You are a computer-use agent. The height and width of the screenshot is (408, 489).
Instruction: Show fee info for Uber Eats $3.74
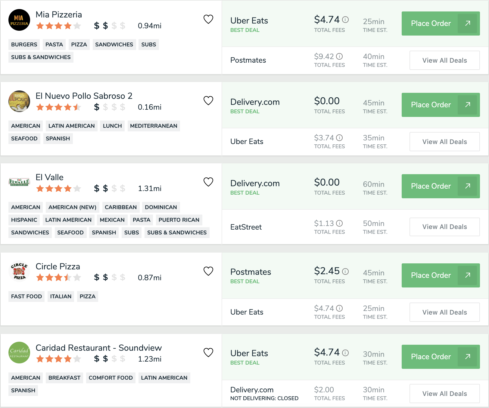[x=339, y=138]
